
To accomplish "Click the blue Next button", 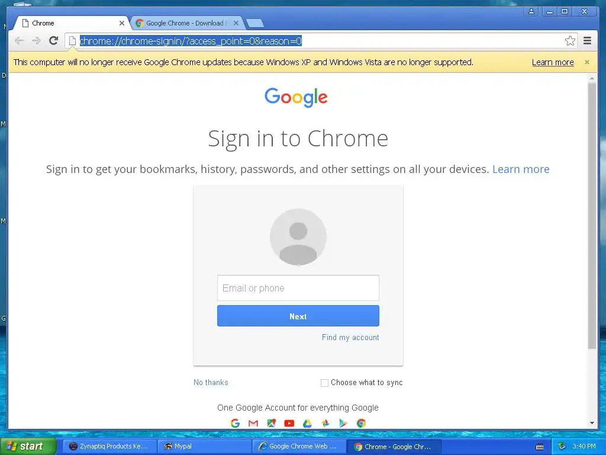I will pos(298,316).
